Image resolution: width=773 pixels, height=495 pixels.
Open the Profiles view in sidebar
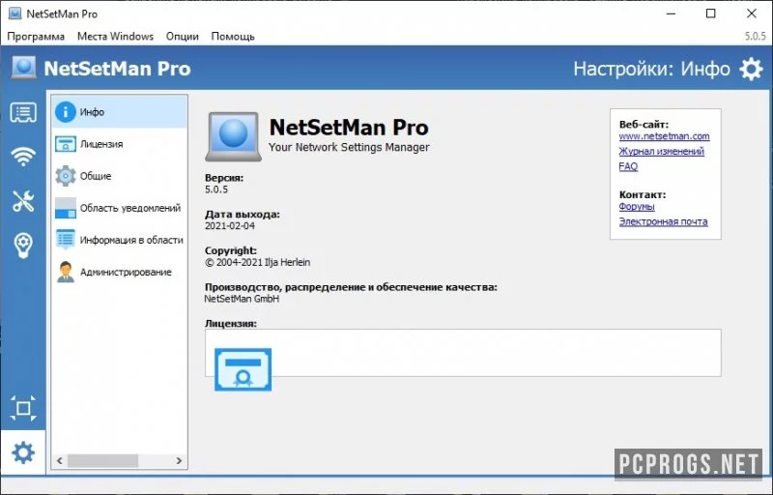click(x=23, y=113)
